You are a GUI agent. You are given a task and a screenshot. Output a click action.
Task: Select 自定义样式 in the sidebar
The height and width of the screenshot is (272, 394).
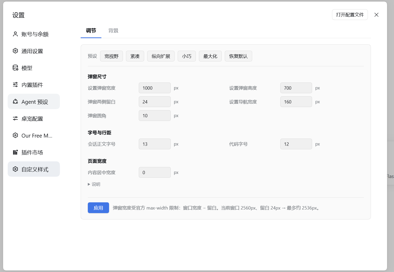[x=34, y=169]
